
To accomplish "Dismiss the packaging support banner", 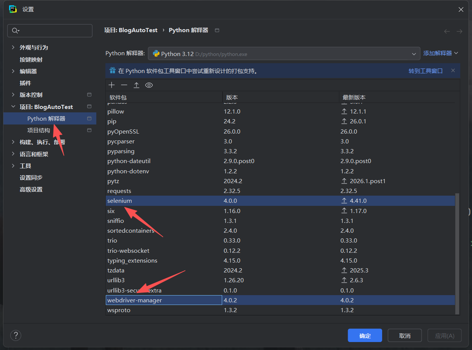I will [453, 70].
